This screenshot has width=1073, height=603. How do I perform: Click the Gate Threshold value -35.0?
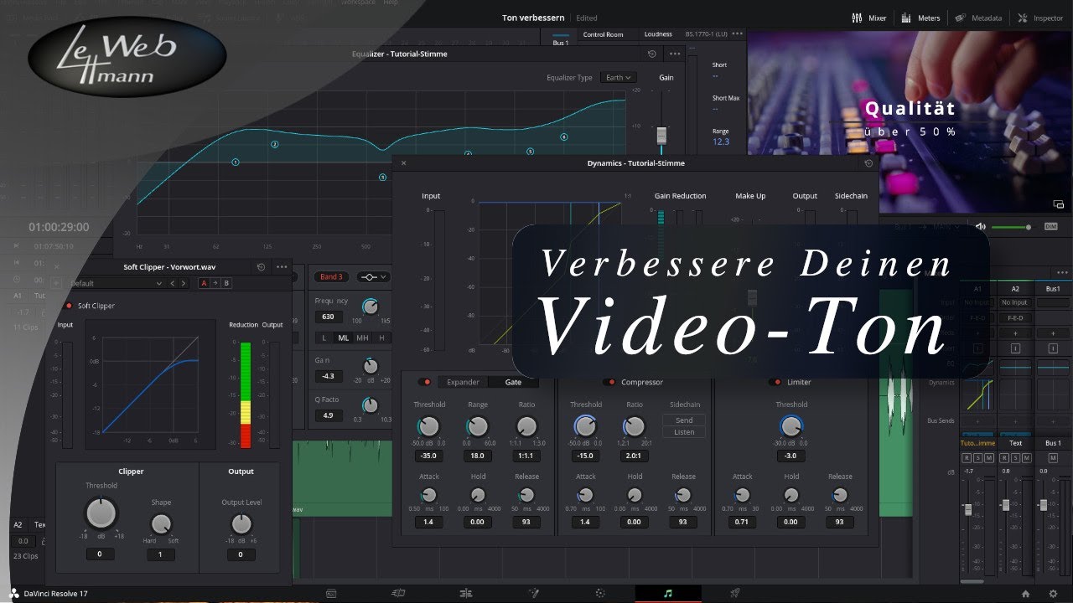pyautogui.click(x=428, y=456)
